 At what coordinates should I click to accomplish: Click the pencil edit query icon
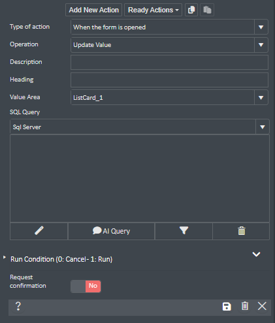39,231
